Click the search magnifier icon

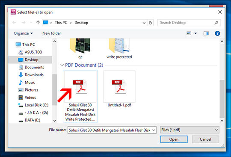pyautogui.click(x=216, y=23)
